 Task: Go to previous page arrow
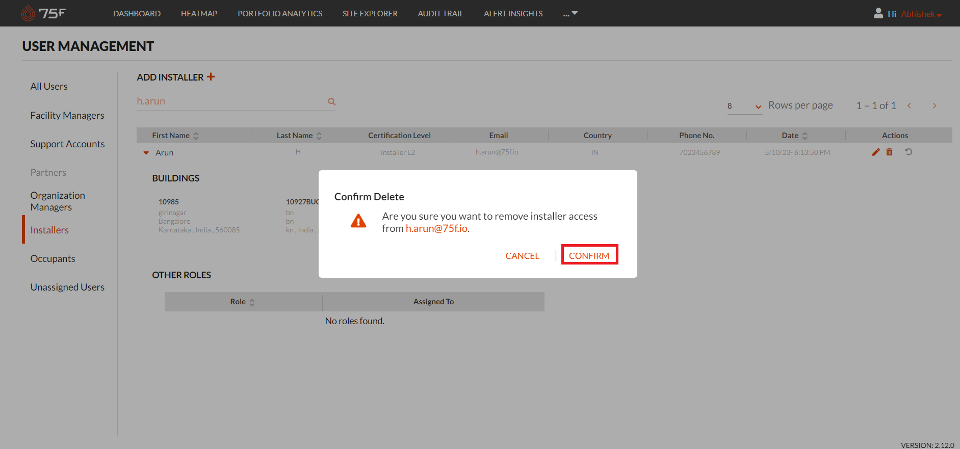[909, 105]
